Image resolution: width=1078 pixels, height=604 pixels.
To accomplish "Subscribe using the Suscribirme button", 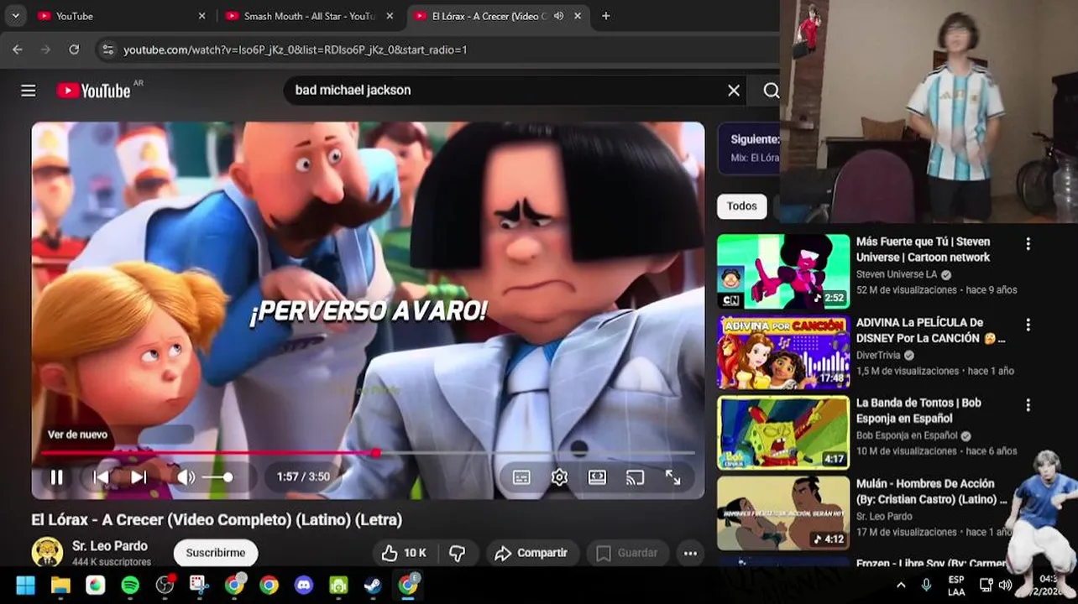I will click(x=216, y=553).
